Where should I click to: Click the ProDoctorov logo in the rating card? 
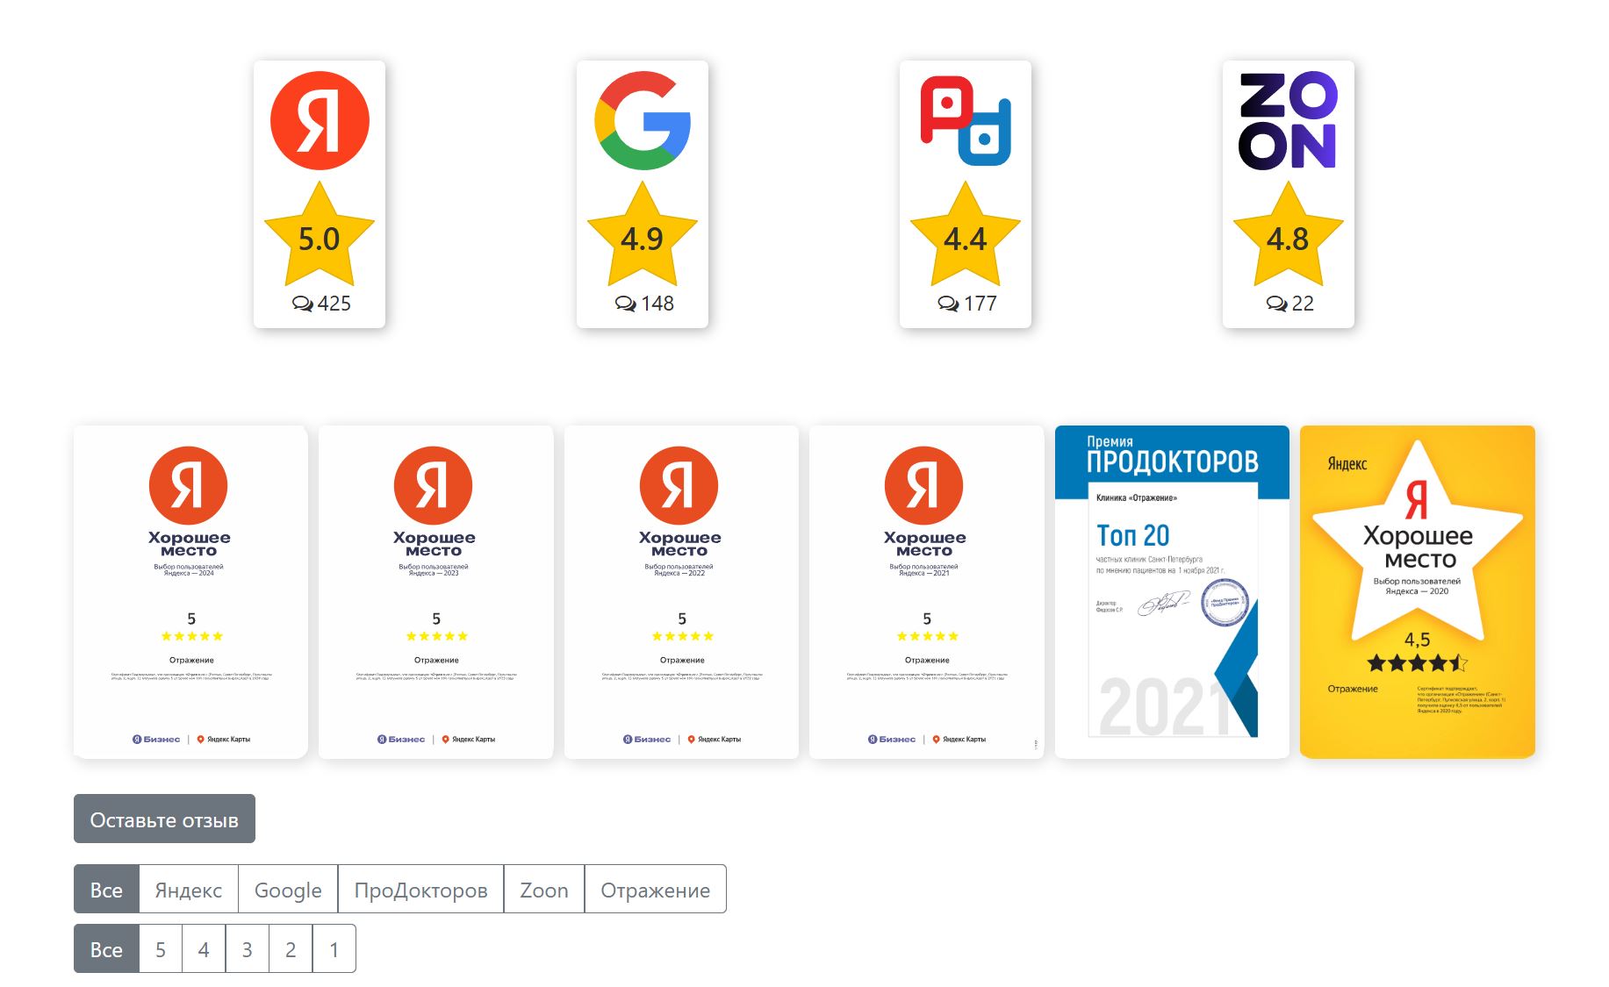pyautogui.click(x=966, y=120)
